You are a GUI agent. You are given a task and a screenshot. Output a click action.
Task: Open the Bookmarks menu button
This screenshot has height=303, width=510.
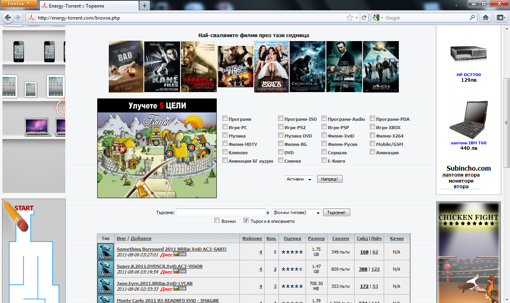tap(500, 18)
